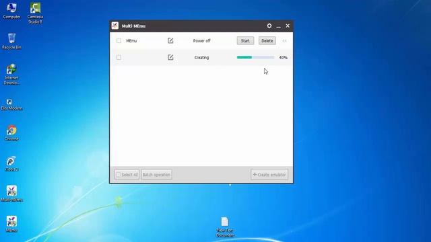Open Multi-MEmu settings gear

tap(269, 26)
